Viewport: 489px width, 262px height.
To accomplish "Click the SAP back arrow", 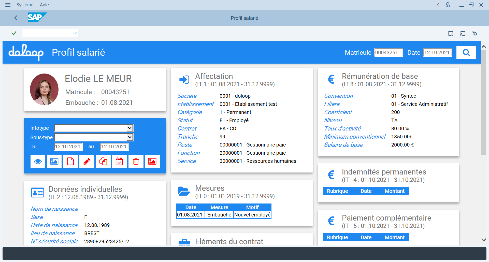I will point(16,18).
